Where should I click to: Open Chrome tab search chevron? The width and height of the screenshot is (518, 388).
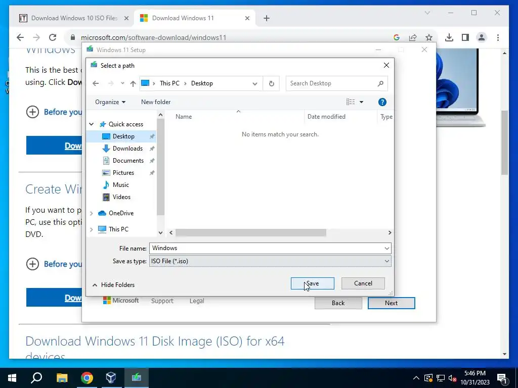tap(427, 13)
